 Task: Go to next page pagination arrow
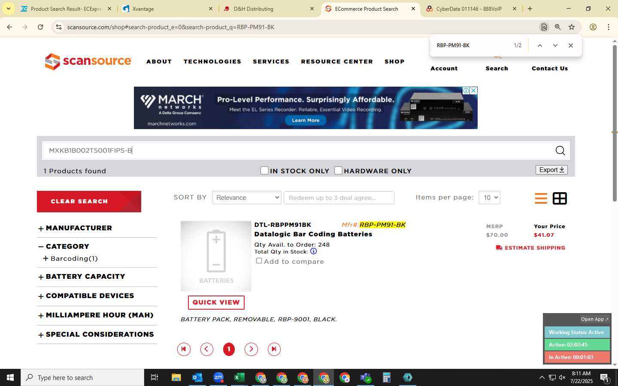[251, 349]
